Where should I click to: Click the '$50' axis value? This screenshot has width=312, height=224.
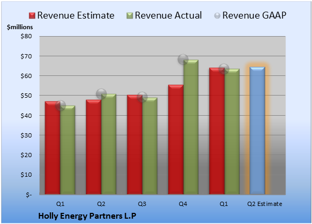point(26,96)
